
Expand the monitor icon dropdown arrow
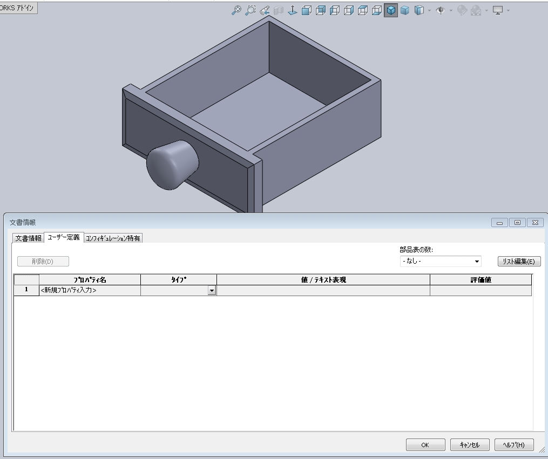[x=508, y=11]
